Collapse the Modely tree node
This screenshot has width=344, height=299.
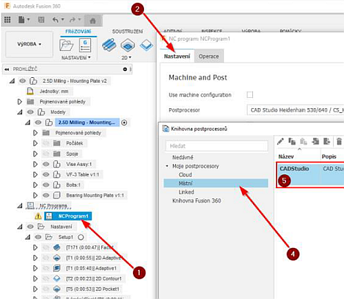[x=20, y=112]
